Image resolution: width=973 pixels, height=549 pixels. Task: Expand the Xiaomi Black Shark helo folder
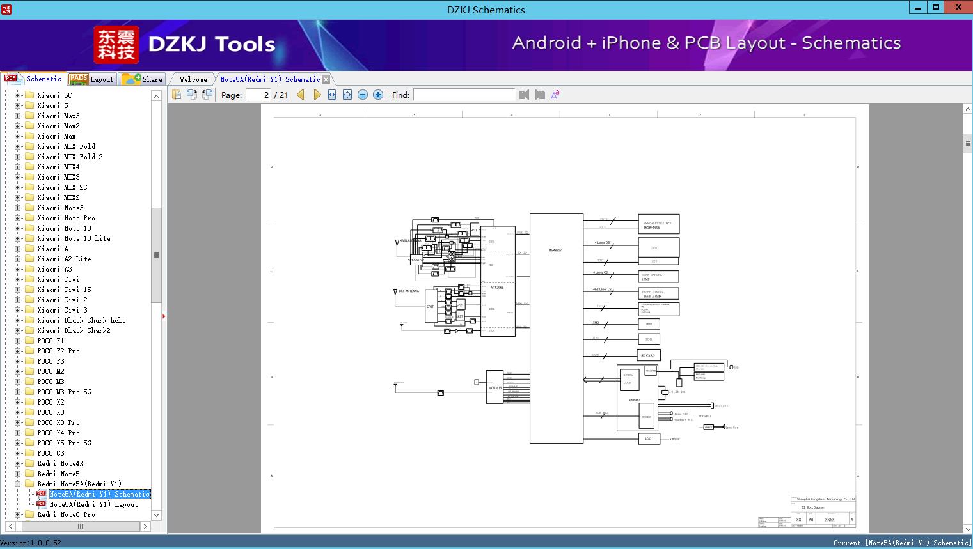[18, 320]
